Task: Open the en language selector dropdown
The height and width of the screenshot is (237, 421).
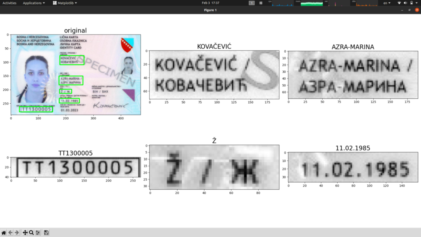Action: [387, 3]
